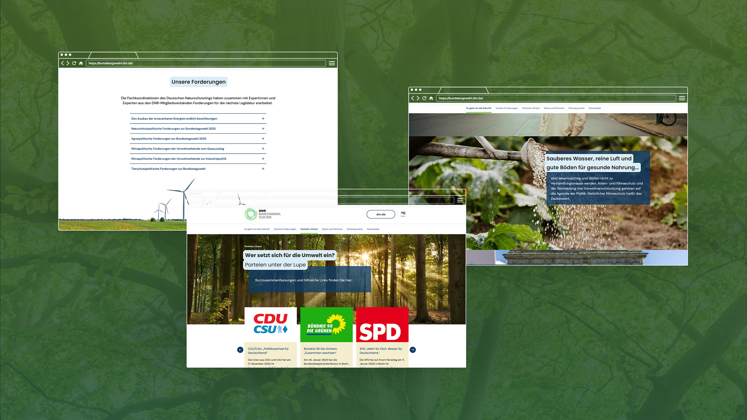The height and width of the screenshot is (420, 747).
Task: Go to previous party card with left arrow
Action: [240, 350]
